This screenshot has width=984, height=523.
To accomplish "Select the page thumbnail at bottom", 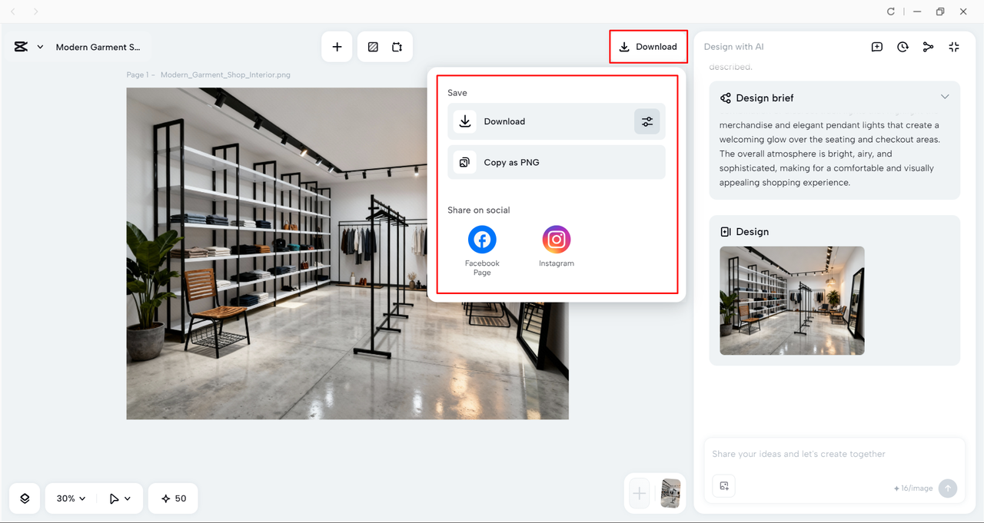I will (670, 493).
